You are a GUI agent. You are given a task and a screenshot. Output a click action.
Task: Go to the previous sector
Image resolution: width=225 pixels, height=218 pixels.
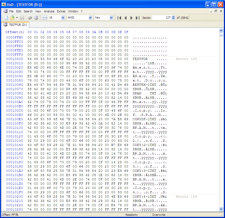(125, 18)
